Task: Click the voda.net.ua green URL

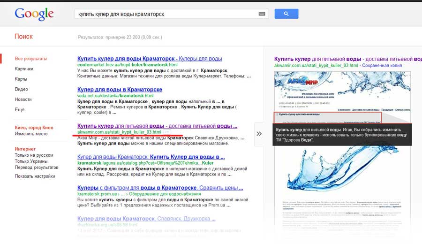Action: click(x=115, y=96)
